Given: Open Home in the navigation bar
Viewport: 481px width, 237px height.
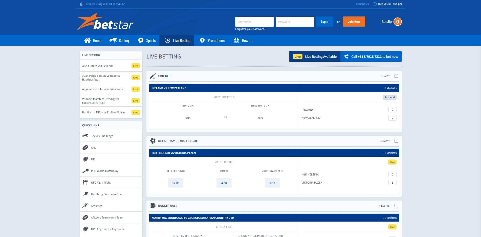Looking at the screenshot, I should [93, 40].
